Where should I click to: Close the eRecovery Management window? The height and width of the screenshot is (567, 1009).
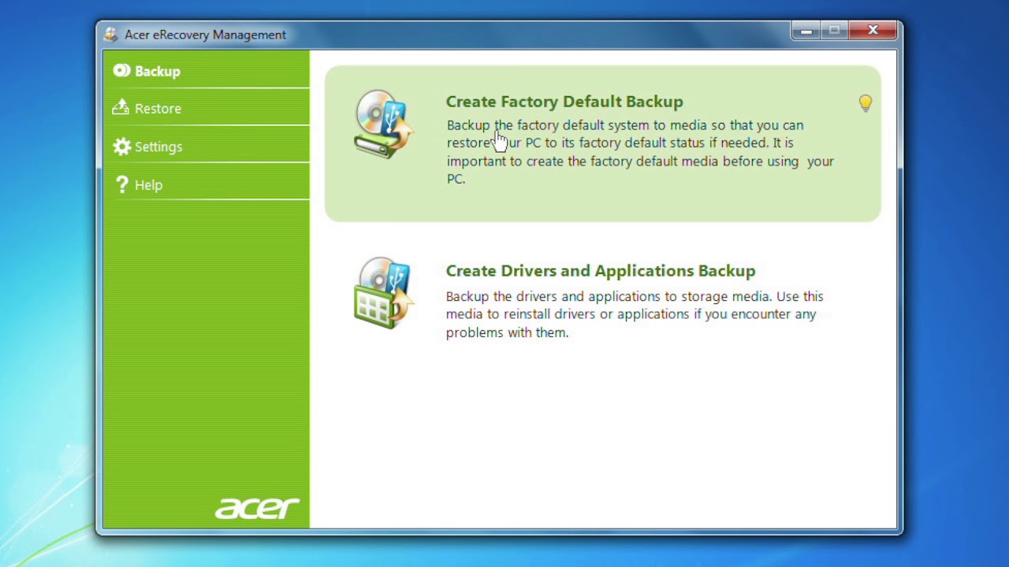click(x=873, y=31)
